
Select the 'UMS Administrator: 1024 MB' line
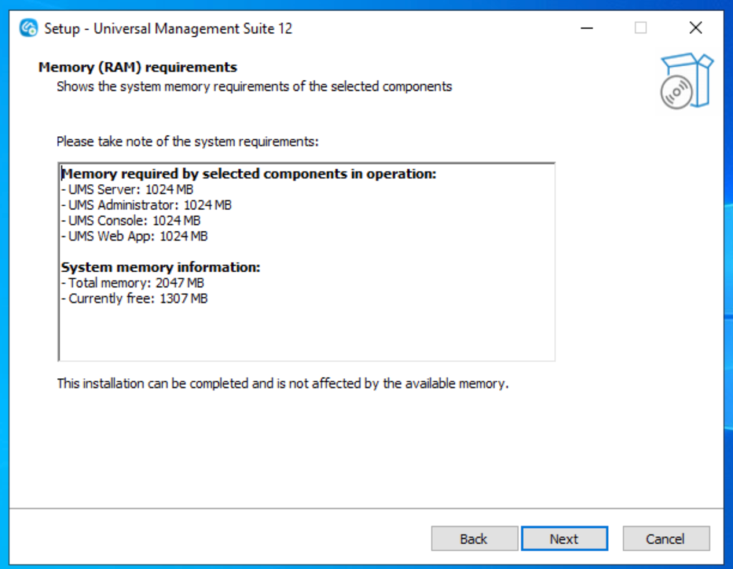[147, 205]
